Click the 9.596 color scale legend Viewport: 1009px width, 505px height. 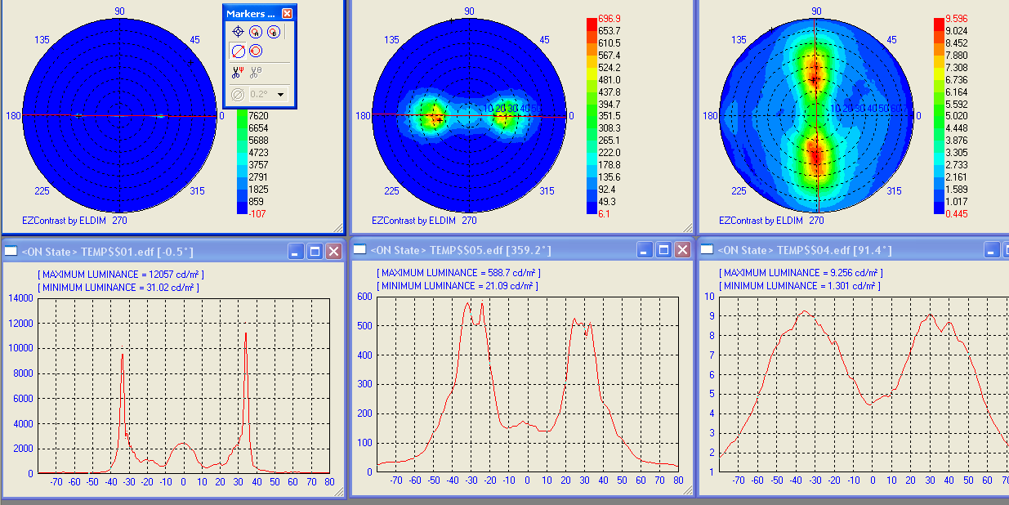(939, 116)
